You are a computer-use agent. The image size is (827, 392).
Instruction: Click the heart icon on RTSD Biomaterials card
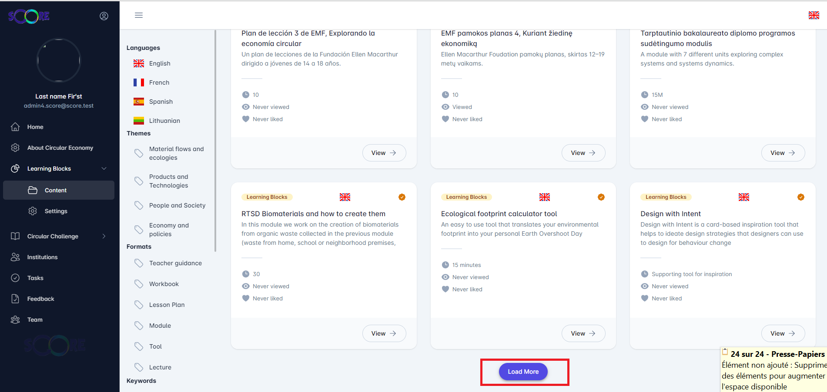pyautogui.click(x=246, y=298)
